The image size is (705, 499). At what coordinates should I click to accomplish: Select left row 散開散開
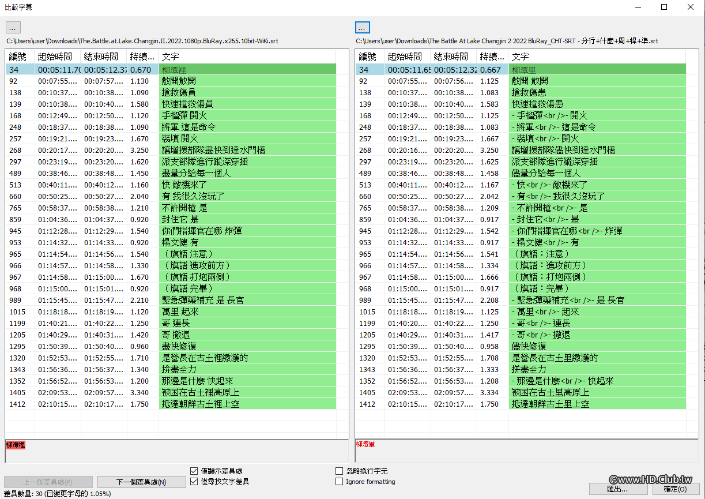point(171,81)
